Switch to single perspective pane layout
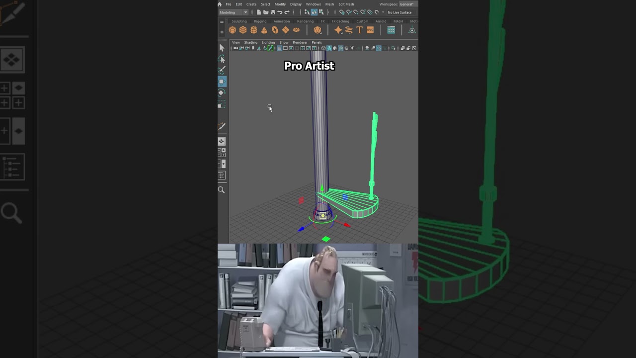This screenshot has width=636, height=358. click(222, 141)
